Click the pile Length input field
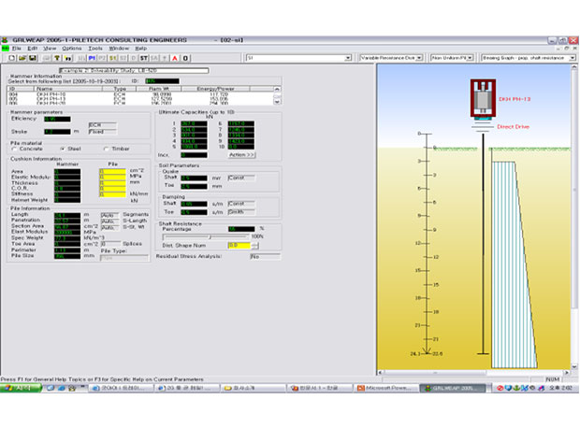Screen dimensions: 580x428 click(67, 215)
